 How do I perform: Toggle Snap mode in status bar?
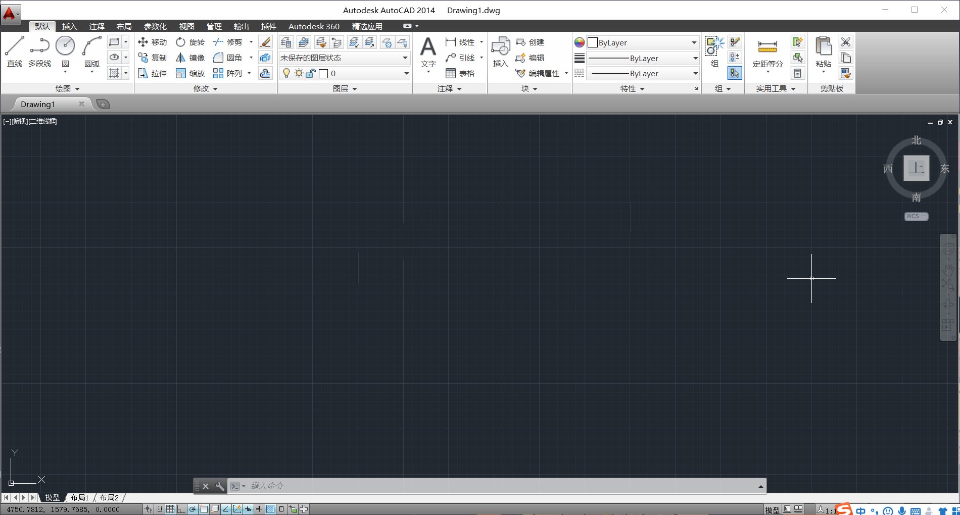(159, 509)
